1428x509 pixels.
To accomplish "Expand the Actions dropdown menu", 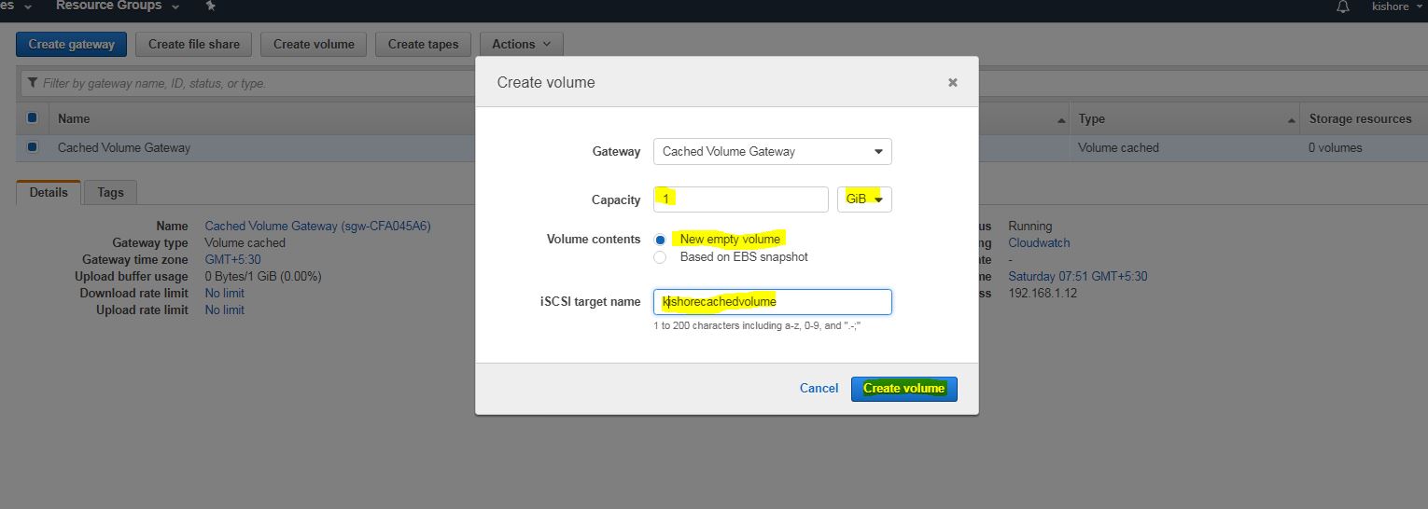I will tap(521, 44).
